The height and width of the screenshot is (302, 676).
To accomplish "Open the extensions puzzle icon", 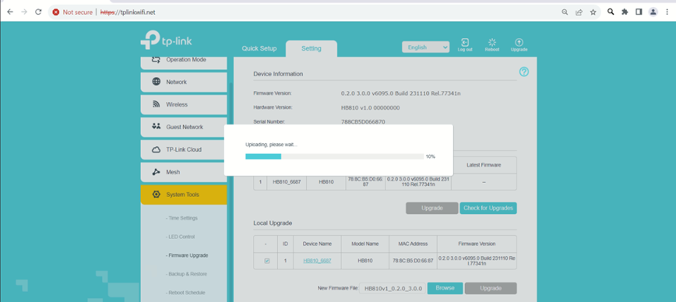I will [625, 11].
